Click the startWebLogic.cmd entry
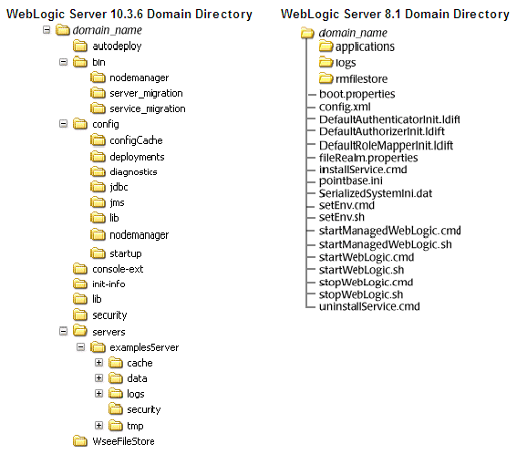 click(367, 257)
